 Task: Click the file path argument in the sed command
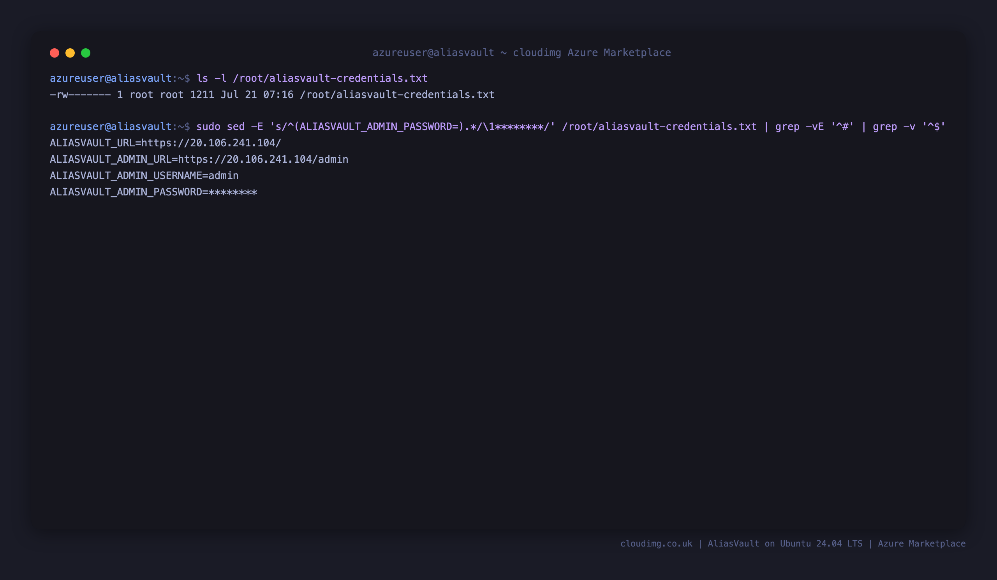tap(659, 127)
